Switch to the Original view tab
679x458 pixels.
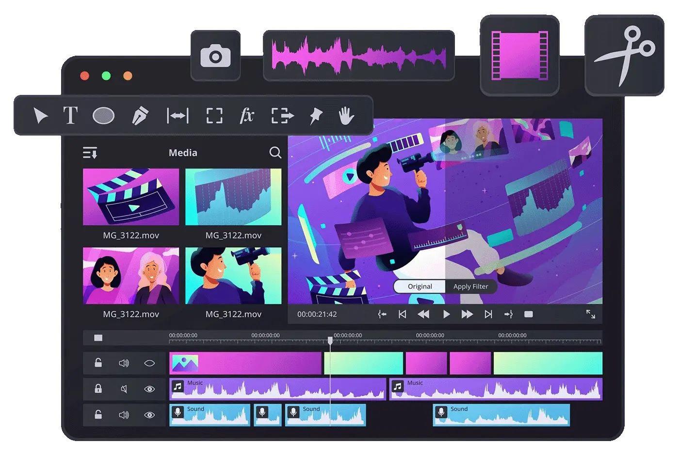(420, 287)
